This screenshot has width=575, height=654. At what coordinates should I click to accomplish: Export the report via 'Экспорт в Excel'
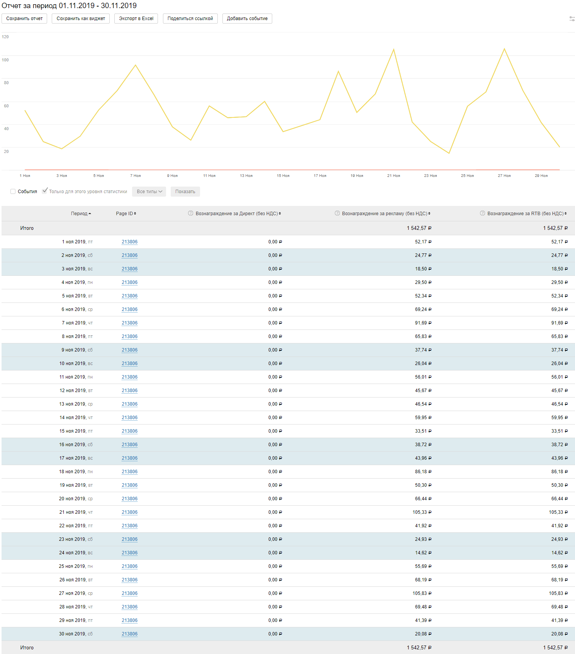pos(136,19)
